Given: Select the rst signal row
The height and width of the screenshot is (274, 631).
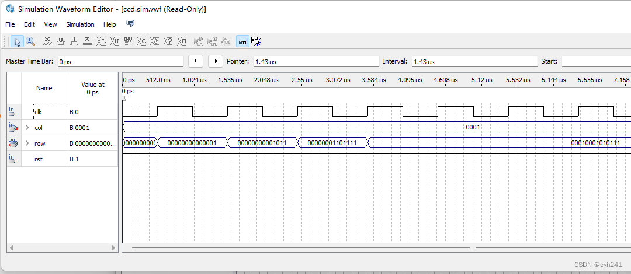Looking at the screenshot, I should [63, 159].
